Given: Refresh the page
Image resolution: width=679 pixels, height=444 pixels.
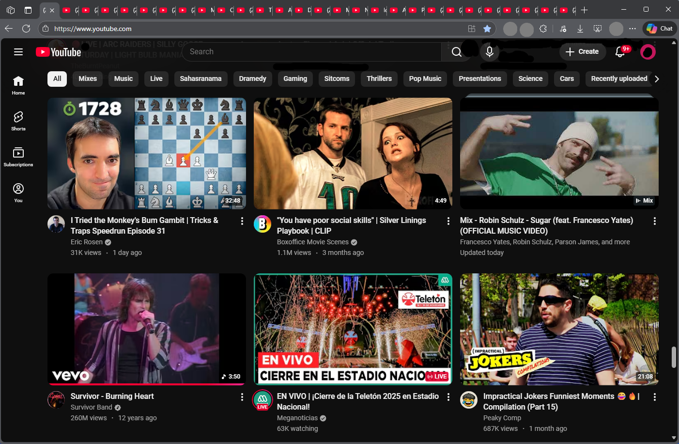Looking at the screenshot, I should pos(26,29).
